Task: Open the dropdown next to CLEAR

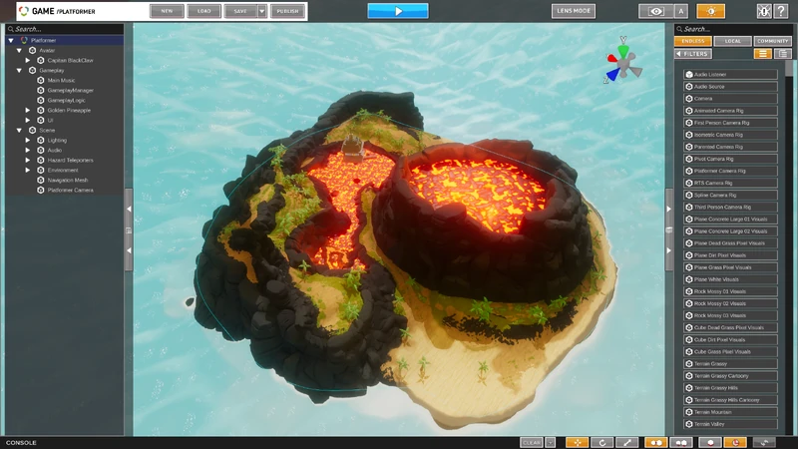Action: (x=551, y=442)
